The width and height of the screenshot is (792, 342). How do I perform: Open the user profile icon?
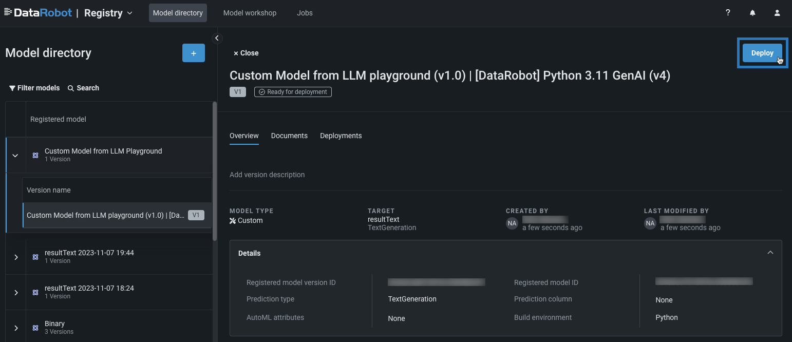pyautogui.click(x=777, y=13)
